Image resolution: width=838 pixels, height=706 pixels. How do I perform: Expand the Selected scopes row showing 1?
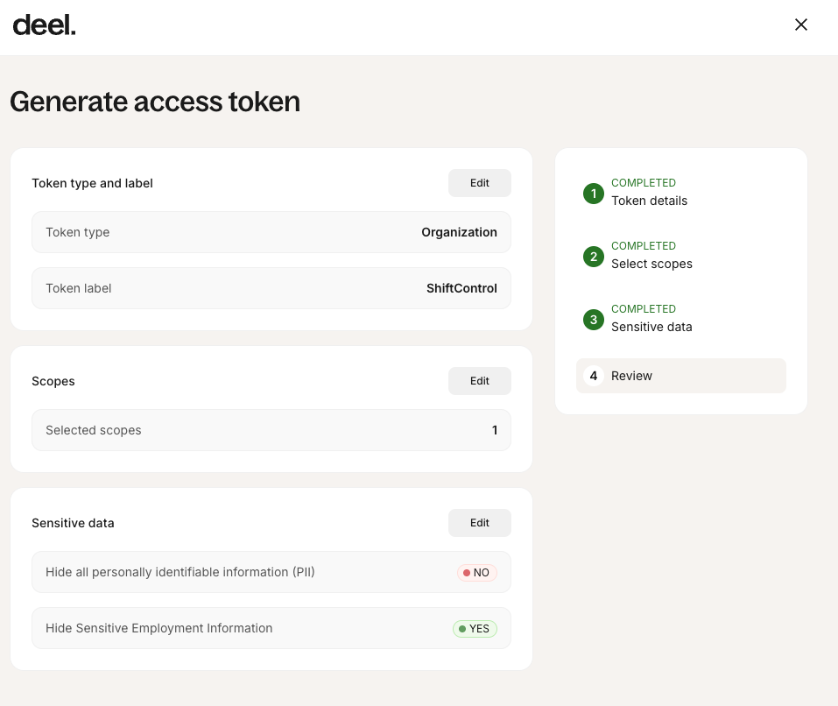click(x=271, y=430)
